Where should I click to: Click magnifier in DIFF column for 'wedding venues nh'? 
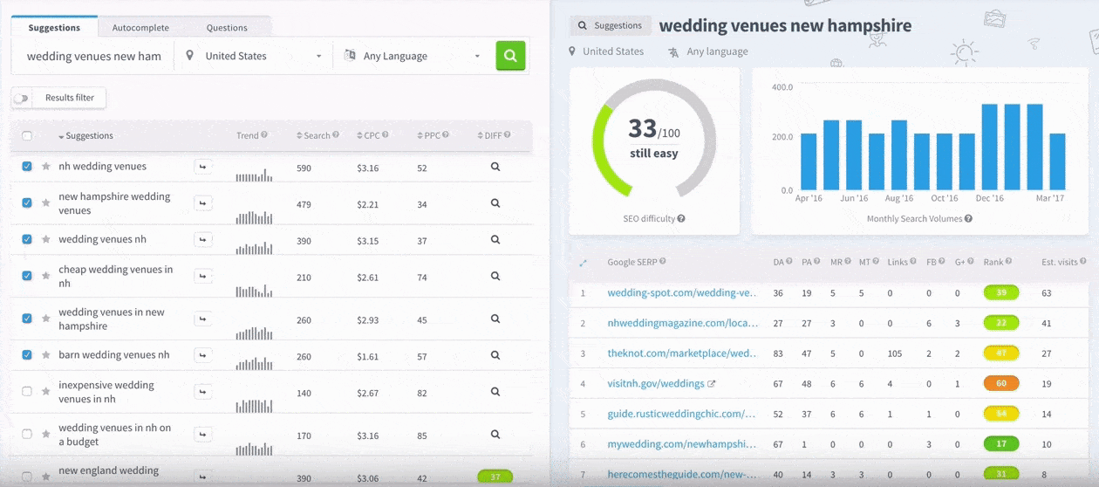click(x=495, y=240)
